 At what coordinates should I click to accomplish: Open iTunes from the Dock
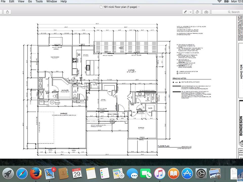pos(160,174)
